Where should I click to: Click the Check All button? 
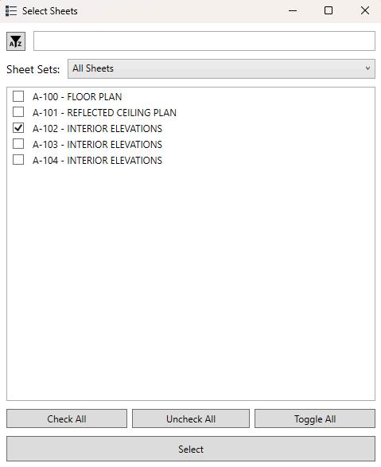(67, 418)
